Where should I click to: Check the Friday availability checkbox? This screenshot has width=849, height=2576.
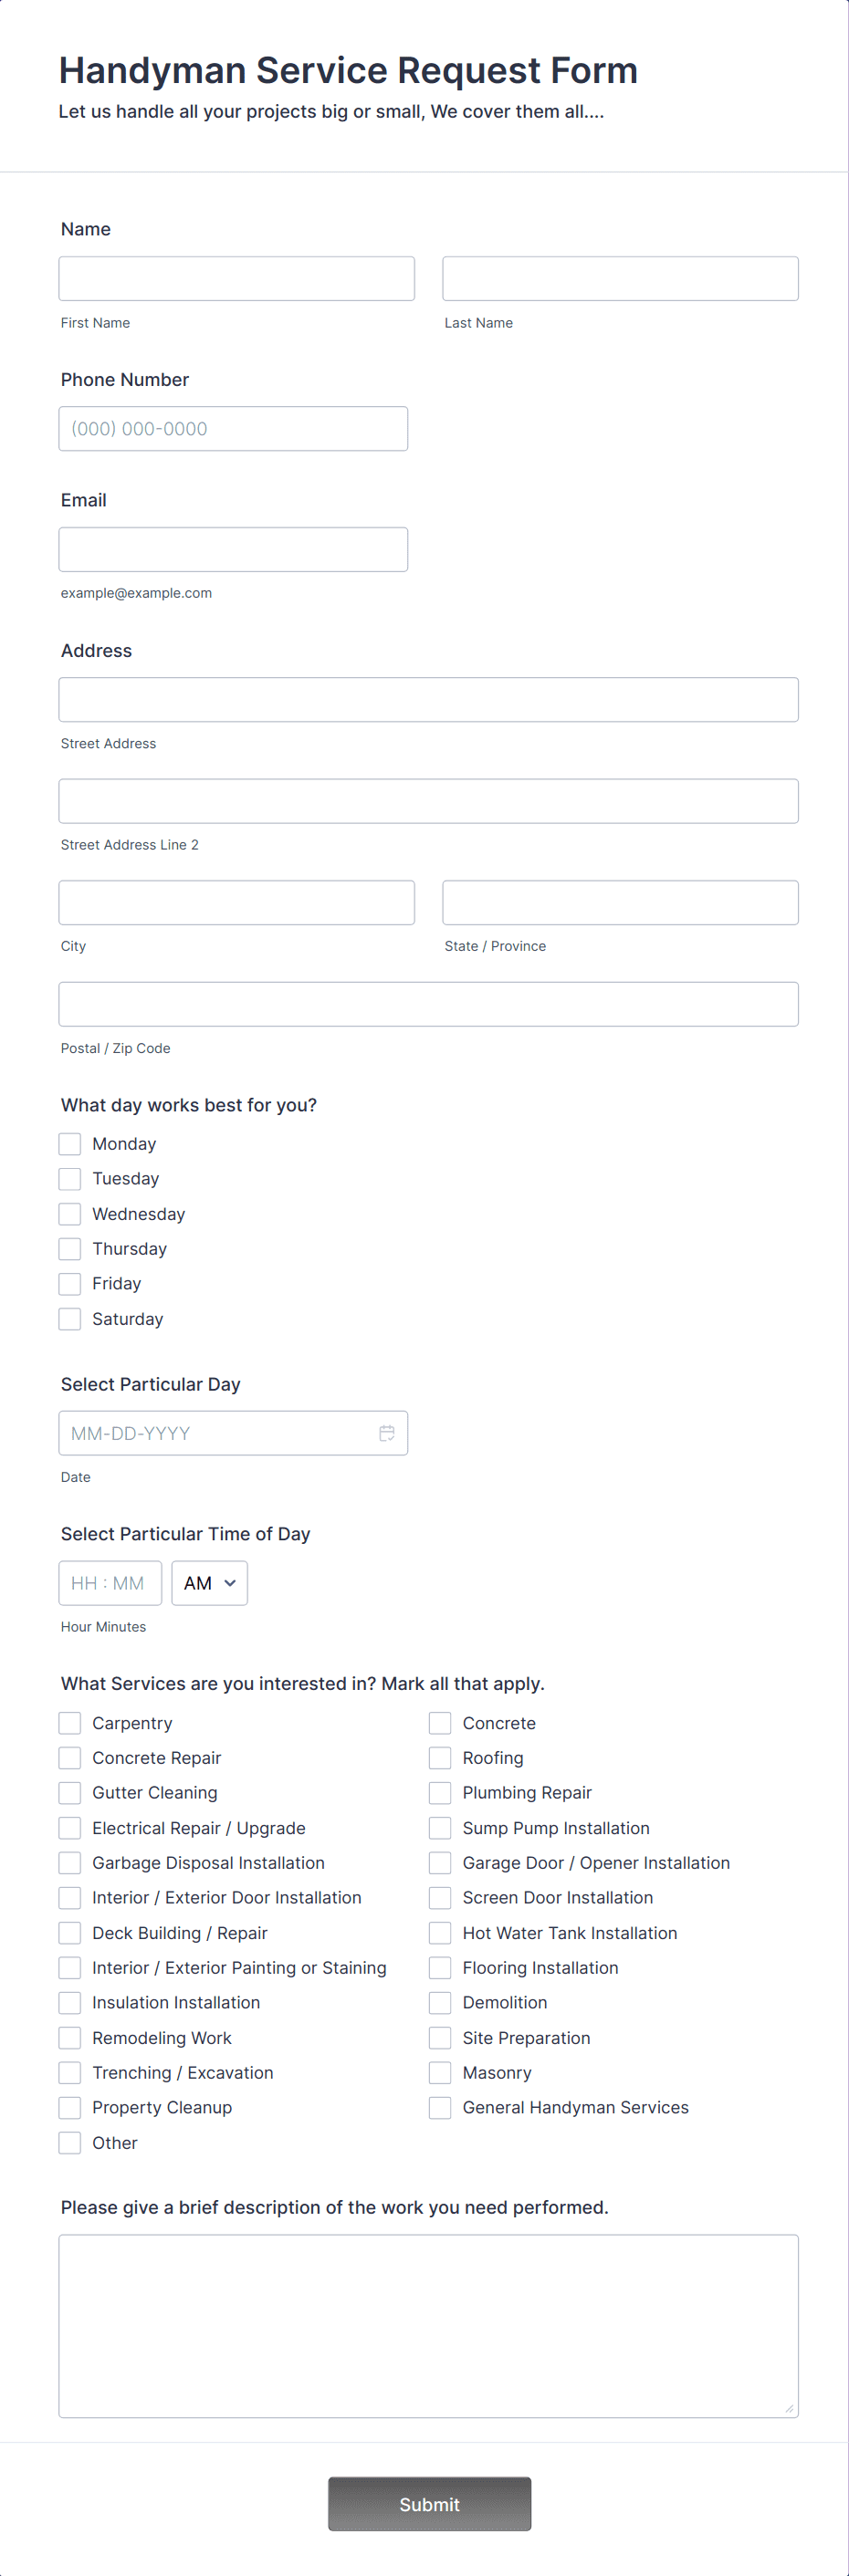[69, 1283]
